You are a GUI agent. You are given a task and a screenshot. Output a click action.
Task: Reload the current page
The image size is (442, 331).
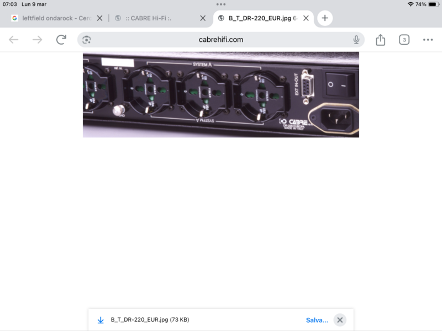60,39
